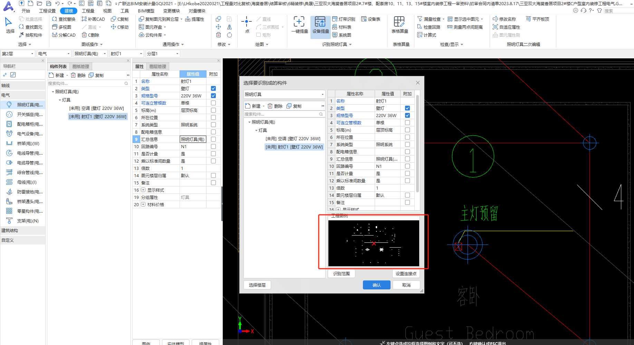Open the 电气 discipline dropdown
The image size is (634, 345).
[x=54, y=54]
